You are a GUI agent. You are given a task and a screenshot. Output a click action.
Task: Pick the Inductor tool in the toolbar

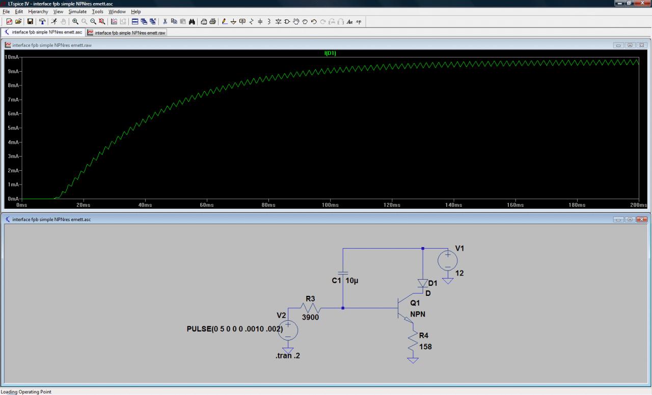point(269,21)
